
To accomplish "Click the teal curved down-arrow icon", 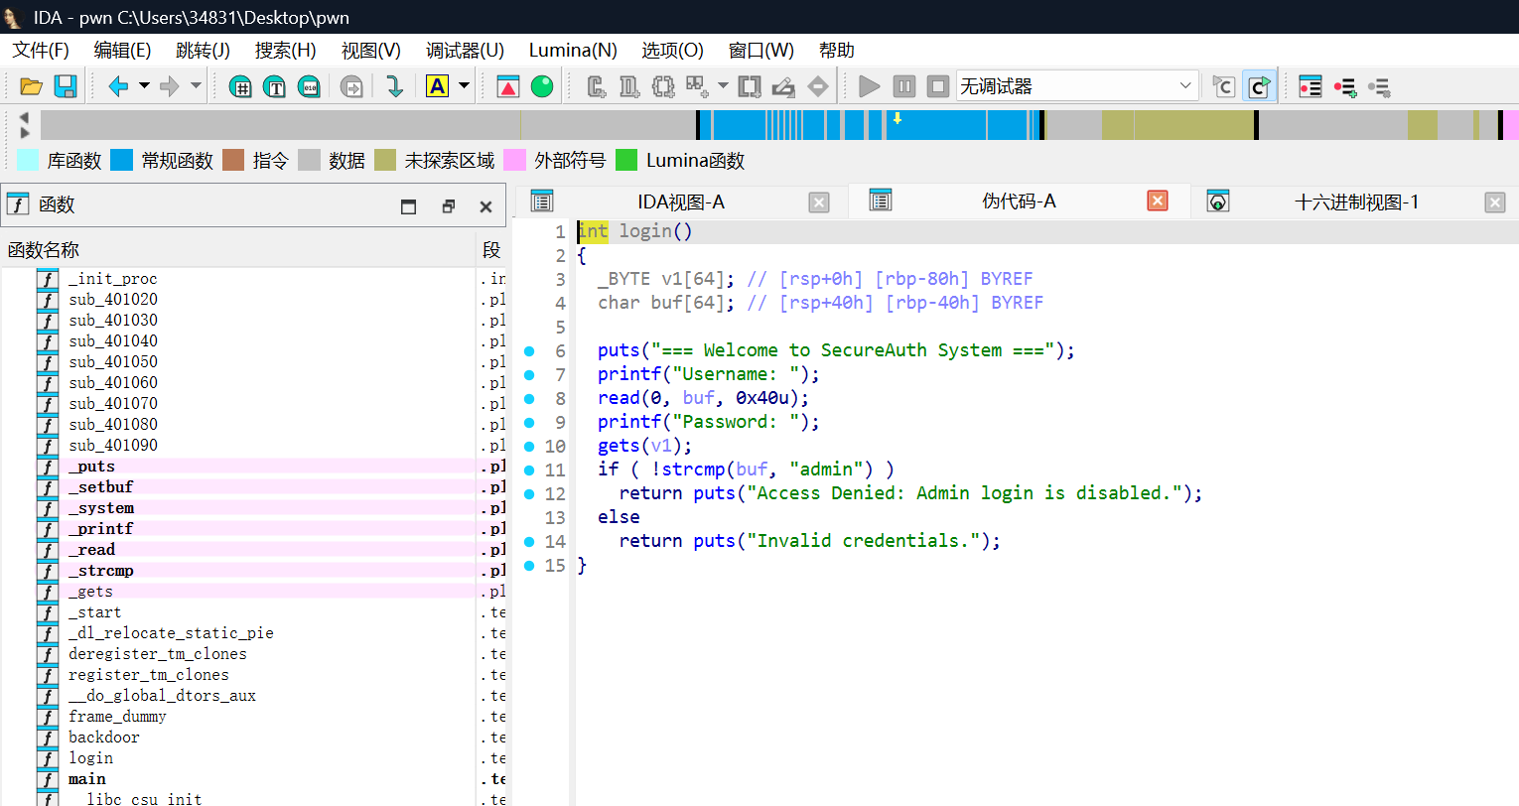I will (x=394, y=86).
